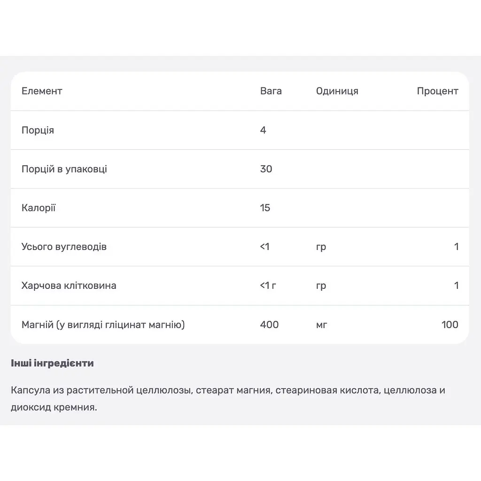
Task: Click the magnesium percent value 100
Action: 450,325
